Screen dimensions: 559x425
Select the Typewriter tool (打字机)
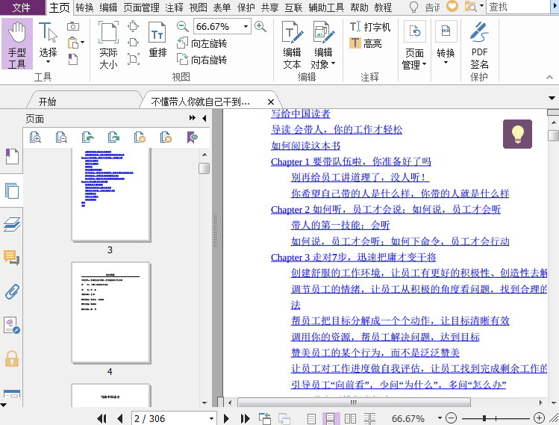(x=370, y=27)
